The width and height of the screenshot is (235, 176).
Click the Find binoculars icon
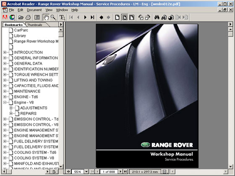tap(157, 17)
